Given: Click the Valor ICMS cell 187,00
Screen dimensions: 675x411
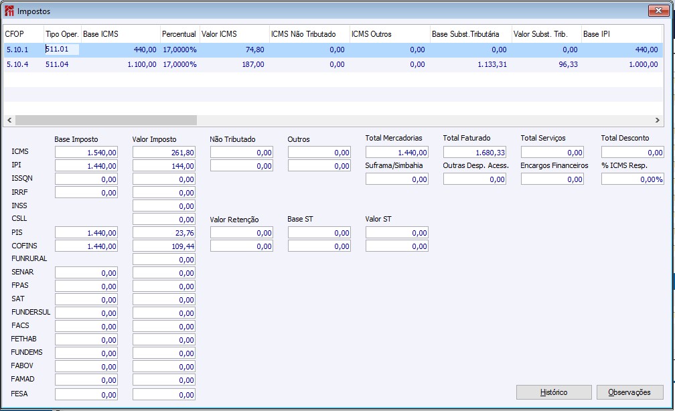Looking at the screenshot, I should pos(253,64).
